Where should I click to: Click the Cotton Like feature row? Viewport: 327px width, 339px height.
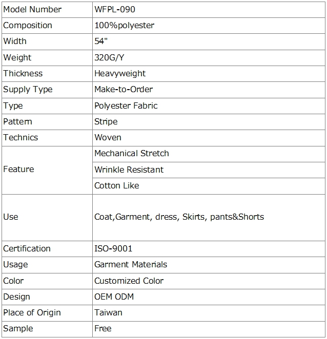(117, 185)
